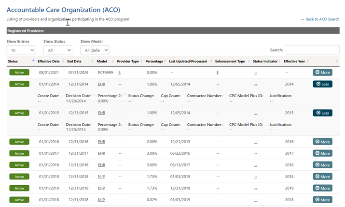This screenshot has height=207, width=345.
Task: Click the Registered Providers header bar
Action: tap(173, 30)
